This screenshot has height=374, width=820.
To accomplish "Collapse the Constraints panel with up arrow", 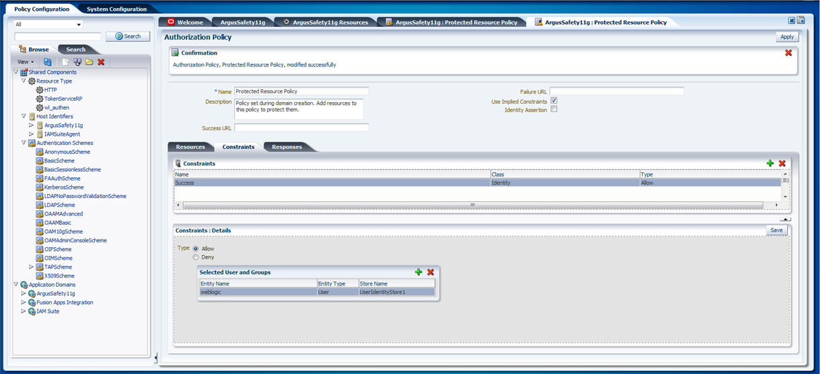I will point(785,219).
